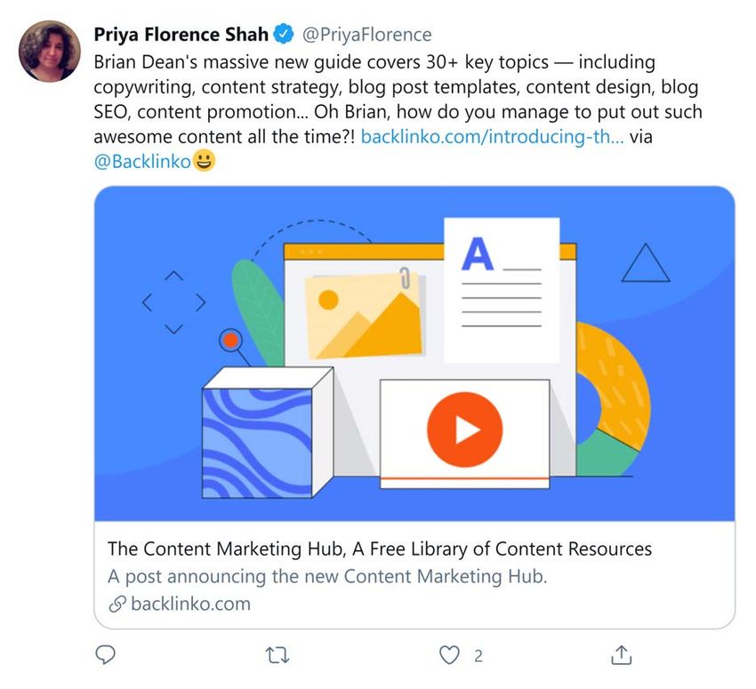This screenshot has height=689, width=756.
Task: Click the backlinko.com domain in the card
Action: pyautogui.click(x=190, y=604)
